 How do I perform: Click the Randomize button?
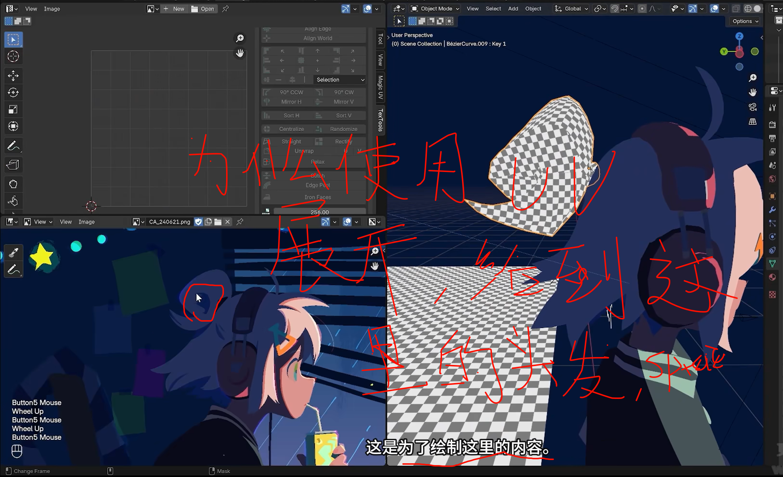click(340, 129)
